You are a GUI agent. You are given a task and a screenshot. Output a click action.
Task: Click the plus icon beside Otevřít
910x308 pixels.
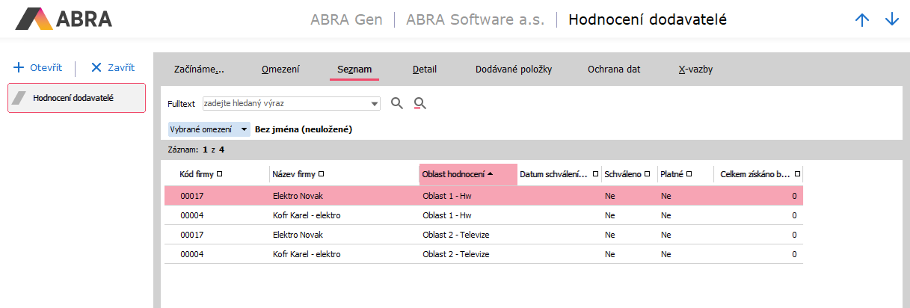19,67
